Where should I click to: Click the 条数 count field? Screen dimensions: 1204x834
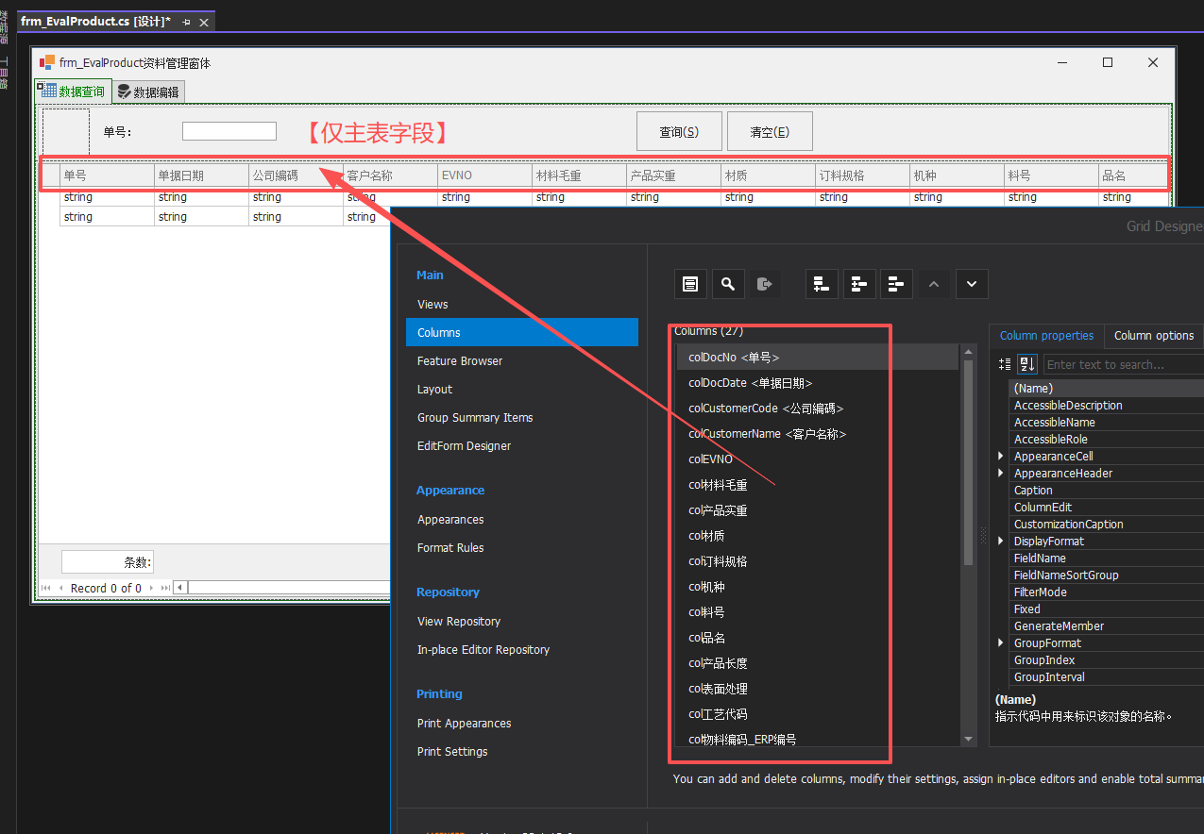108,562
